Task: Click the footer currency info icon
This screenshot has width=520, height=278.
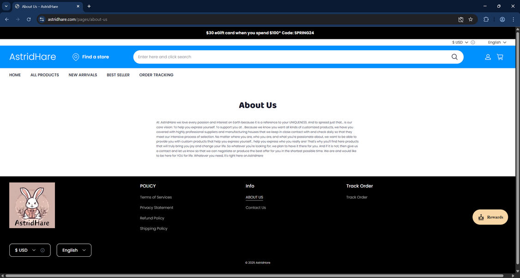Action: click(42, 250)
